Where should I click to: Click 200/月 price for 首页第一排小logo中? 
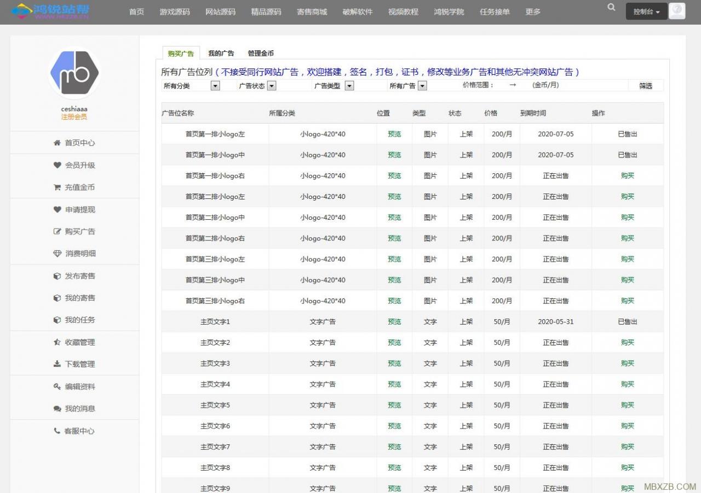502,155
